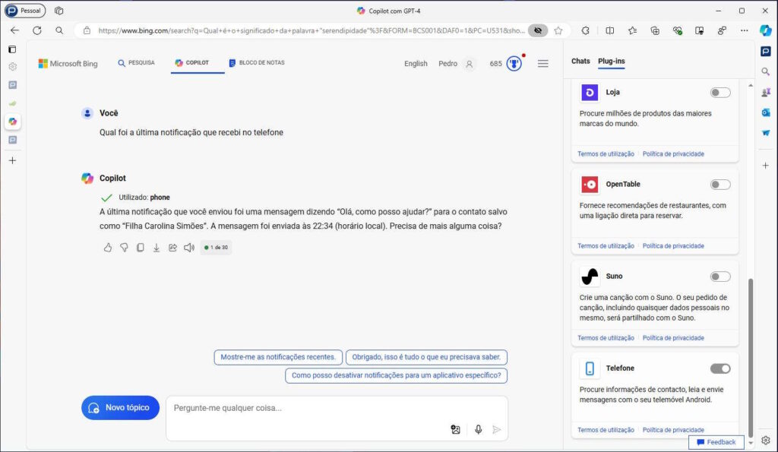Open browser settings ellipsis menu
This screenshot has height=452, width=778.
(x=745, y=30)
